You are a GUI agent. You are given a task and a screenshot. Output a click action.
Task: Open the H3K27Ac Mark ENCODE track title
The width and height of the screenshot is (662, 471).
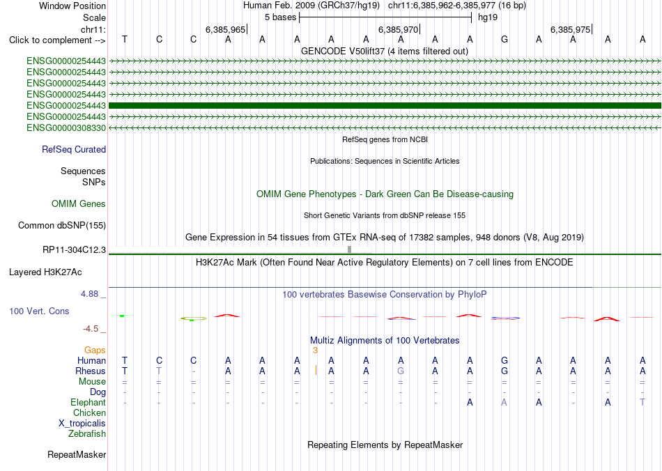point(385,263)
